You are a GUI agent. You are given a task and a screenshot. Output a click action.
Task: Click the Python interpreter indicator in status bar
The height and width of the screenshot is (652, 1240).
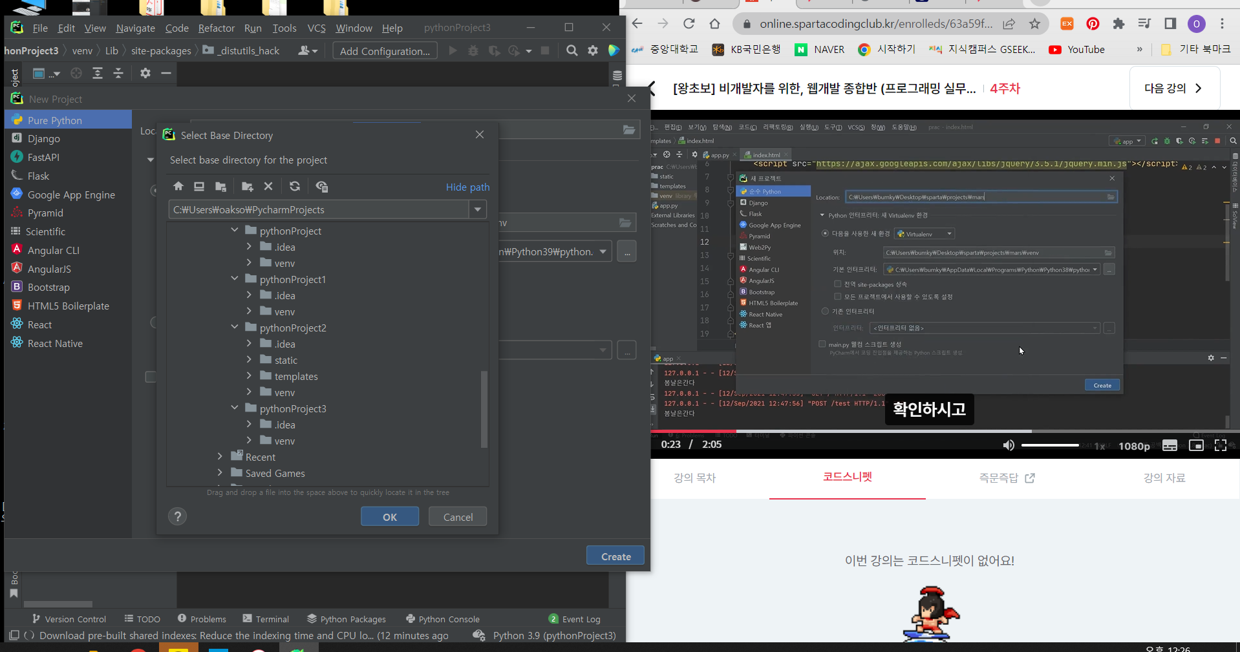(x=554, y=636)
